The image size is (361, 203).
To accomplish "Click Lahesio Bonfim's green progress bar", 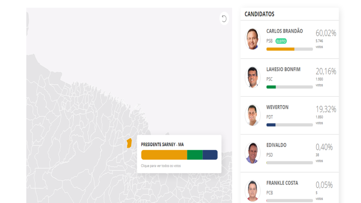I will pyautogui.click(x=271, y=87).
